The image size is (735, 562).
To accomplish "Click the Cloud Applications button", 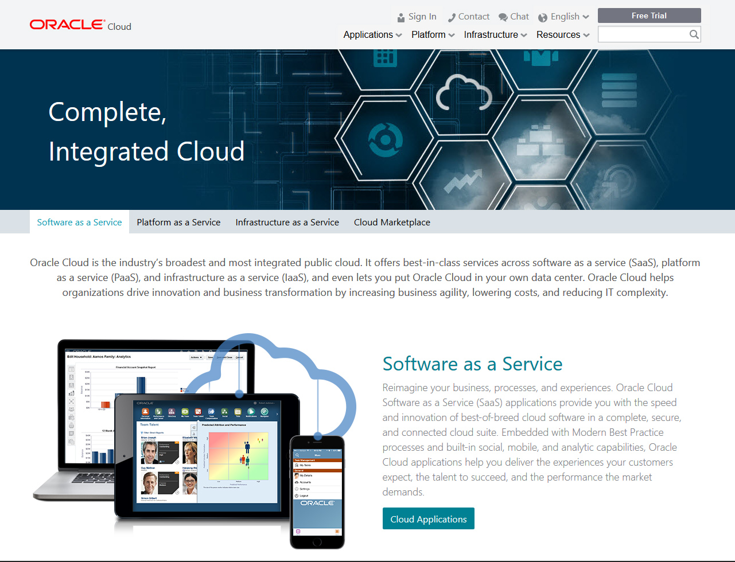I will [x=429, y=519].
